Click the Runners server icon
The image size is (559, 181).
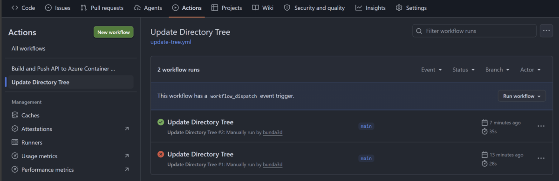15,142
